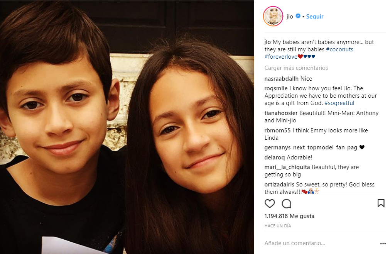Save post with the bookmark icon
This screenshot has height=254, width=390.
[x=381, y=203]
